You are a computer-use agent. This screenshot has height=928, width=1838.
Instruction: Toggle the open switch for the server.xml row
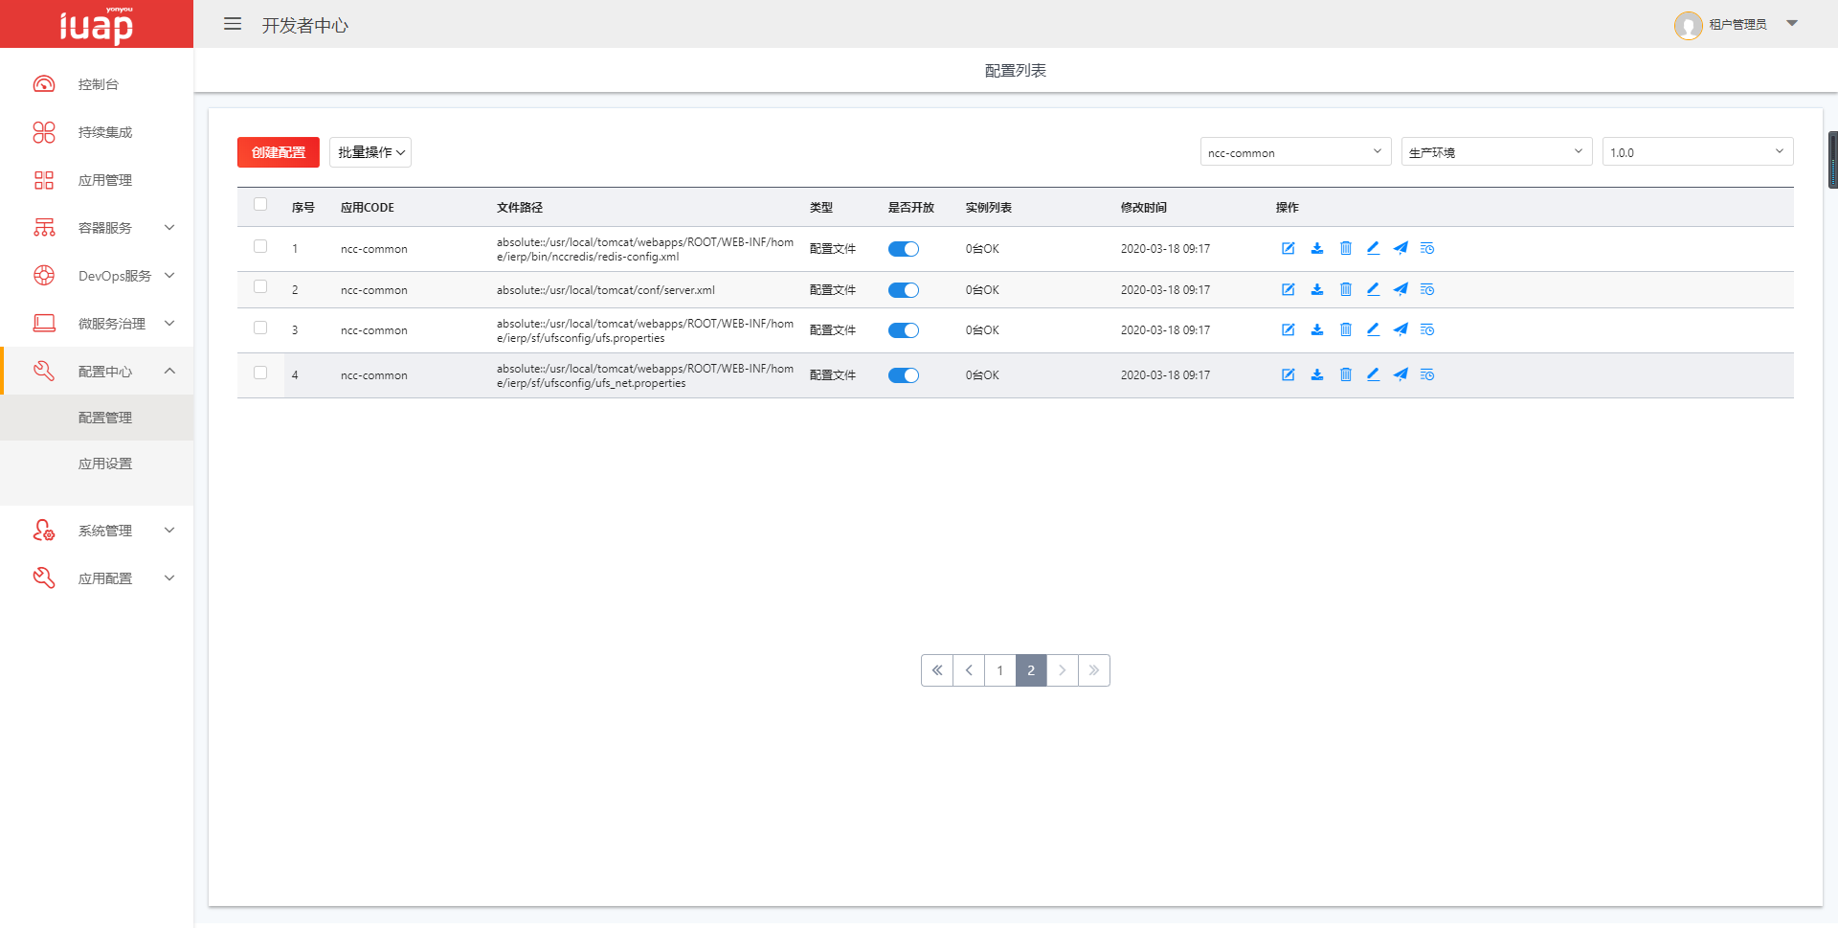tap(904, 290)
